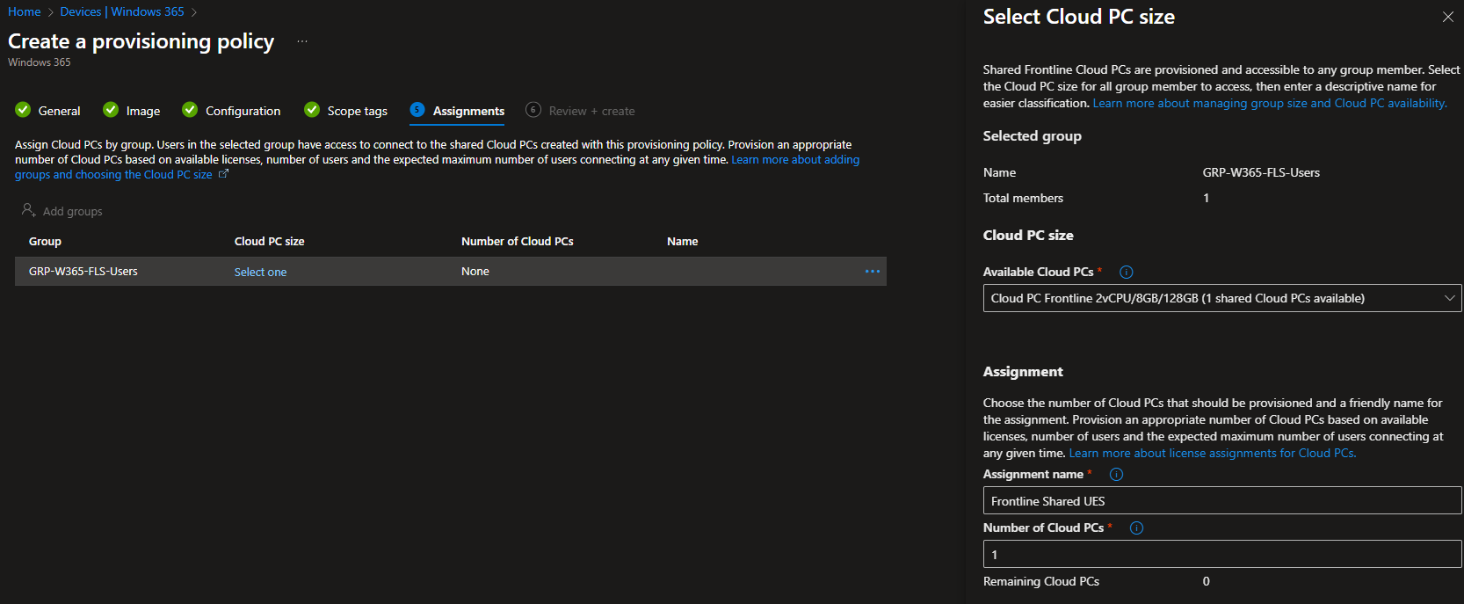Screen dimensions: 1464x604
Task: Select the Scope tags step tab
Action: tap(346, 111)
